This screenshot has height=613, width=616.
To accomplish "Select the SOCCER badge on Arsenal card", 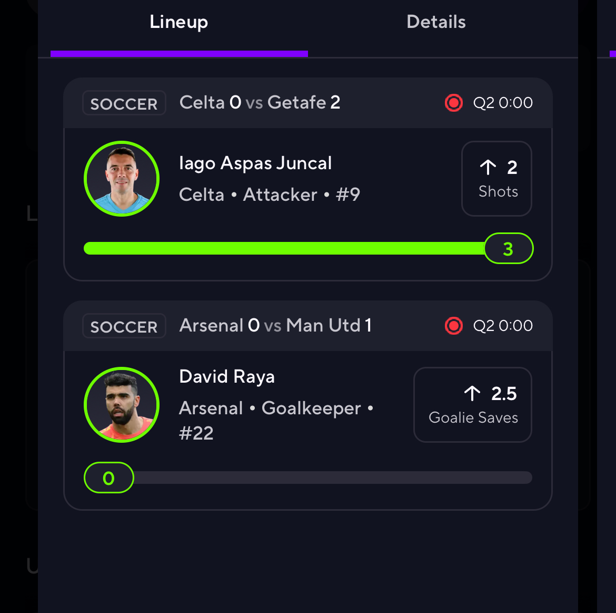I will 124,326.
